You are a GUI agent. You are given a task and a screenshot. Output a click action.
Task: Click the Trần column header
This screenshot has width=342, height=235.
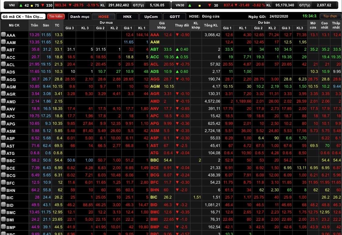[x=34, y=25]
